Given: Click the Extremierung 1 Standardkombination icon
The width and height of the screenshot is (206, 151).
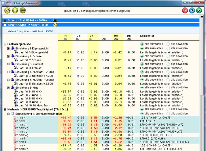Looking at the screenshot, I should (x=12, y=114).
